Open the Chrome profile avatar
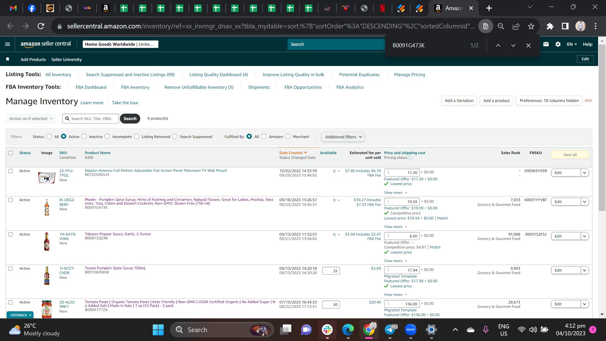Image resolution: width=606 pixels, height=341 pixels. (x=580, y=26)
